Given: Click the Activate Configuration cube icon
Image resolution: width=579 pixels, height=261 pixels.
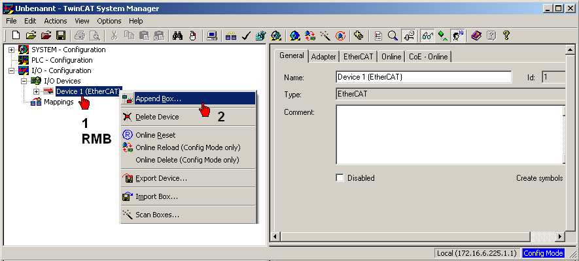Looking at the screenshot, I should (x=260, y=35).
